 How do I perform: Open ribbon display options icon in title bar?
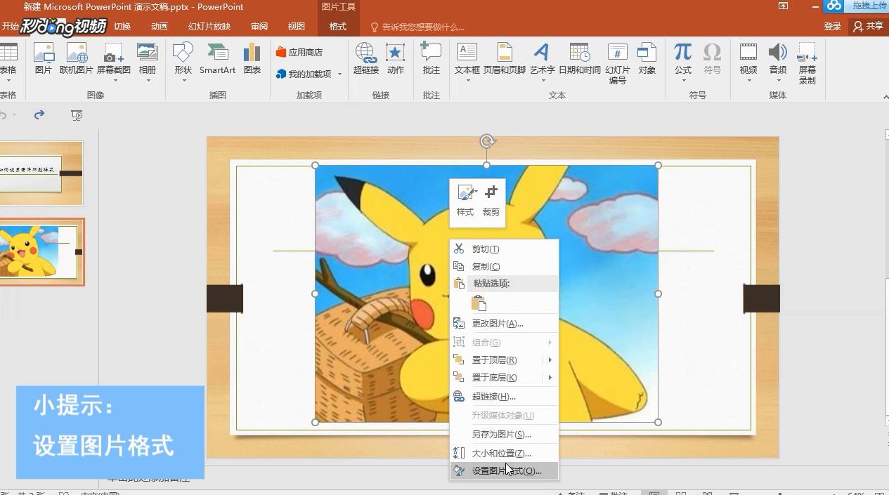(784, 6)
